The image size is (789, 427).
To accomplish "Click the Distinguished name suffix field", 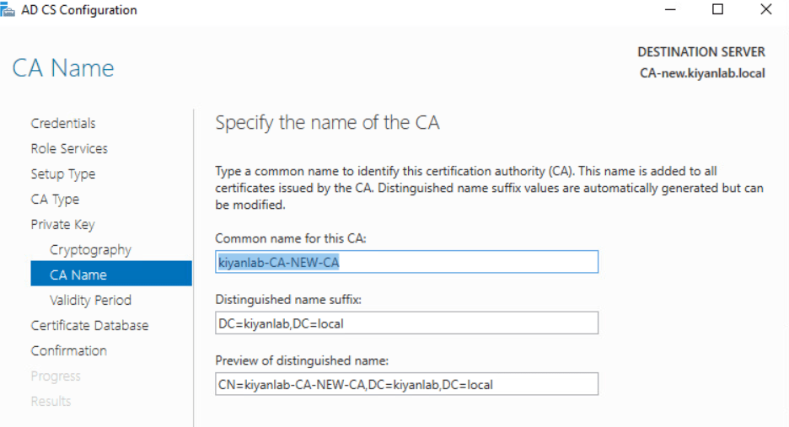I will coord(406,323).
